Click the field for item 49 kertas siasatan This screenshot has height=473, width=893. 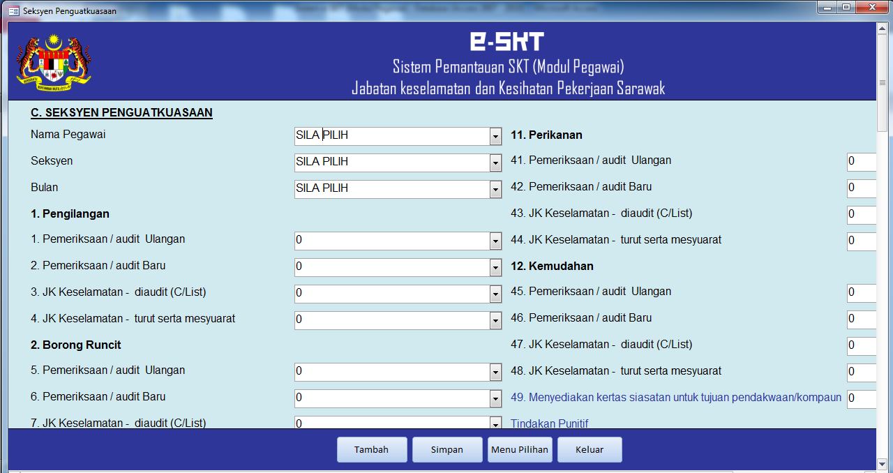click(x=862, y=398)
